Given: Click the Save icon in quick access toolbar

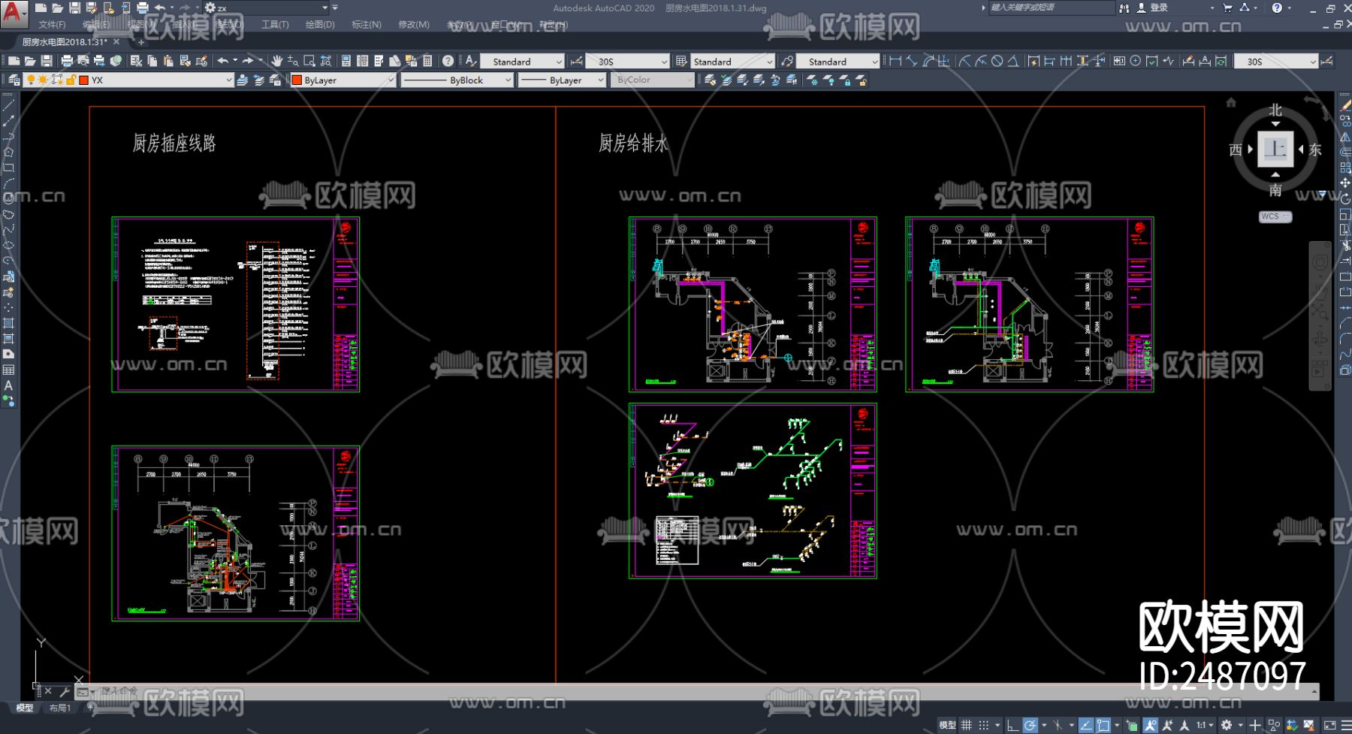Looking at the screenshot, I should (75, 8).
